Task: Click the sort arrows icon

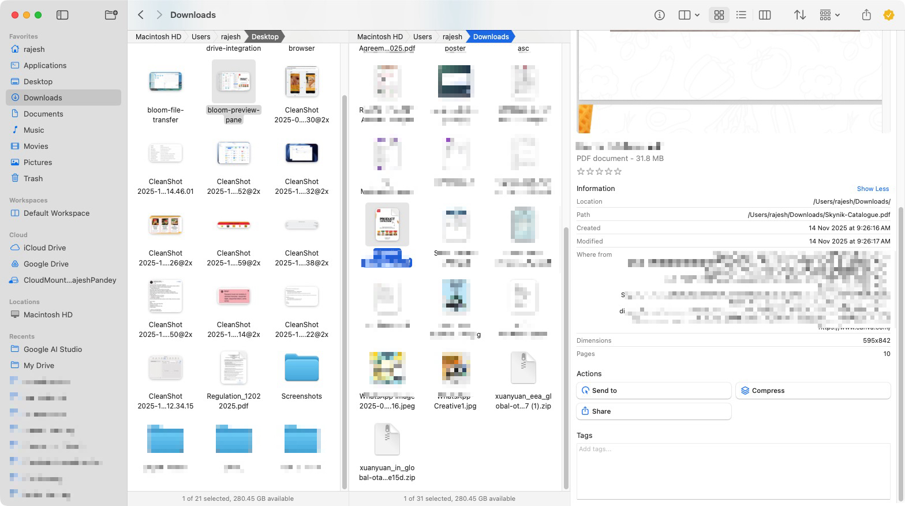Action: click(x=799, y=15)
